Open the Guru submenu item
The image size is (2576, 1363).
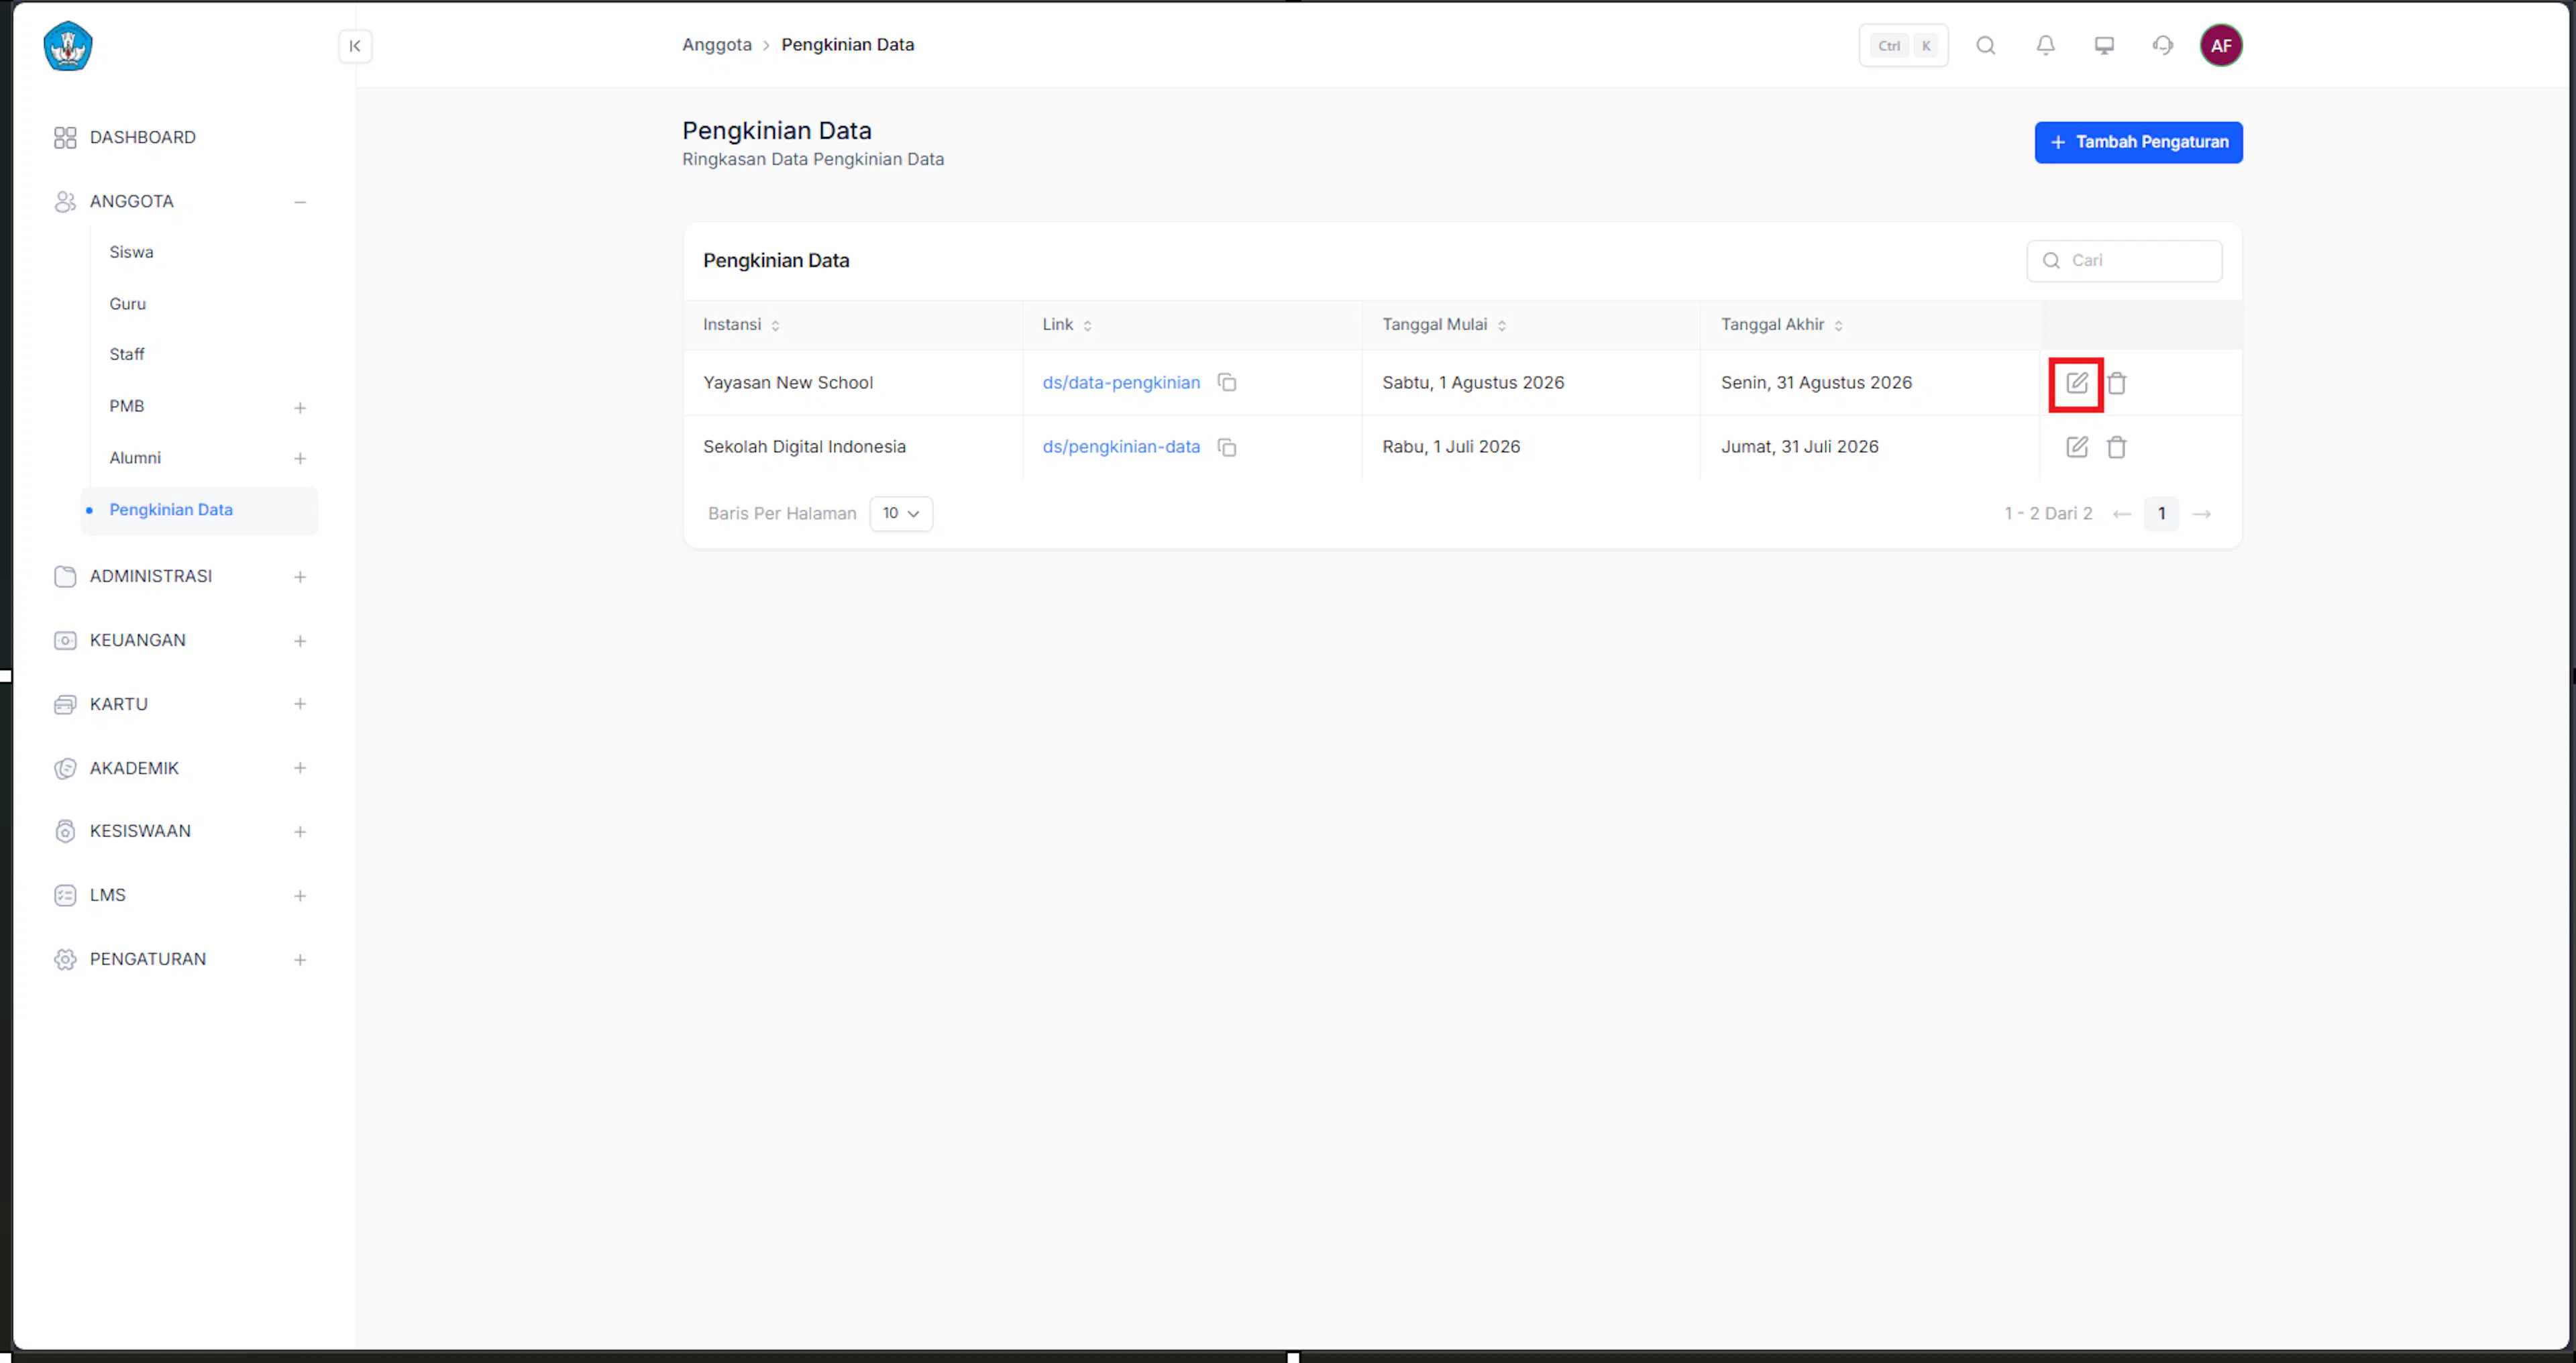(x=127, y=304)
